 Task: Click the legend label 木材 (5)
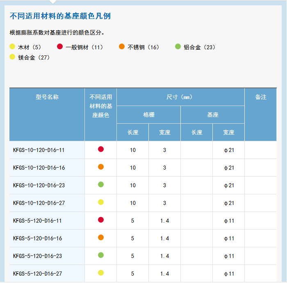30,47
